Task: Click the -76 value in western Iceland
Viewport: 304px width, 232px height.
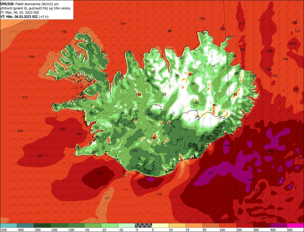Action: point(91,113)
